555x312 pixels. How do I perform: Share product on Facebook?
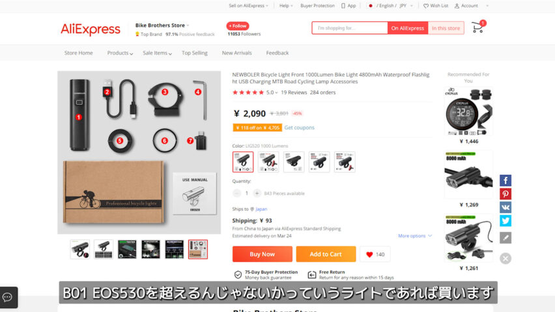tap(505, 181)
